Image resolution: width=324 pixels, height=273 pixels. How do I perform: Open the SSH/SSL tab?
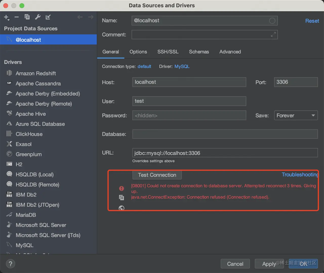[168, 52]
